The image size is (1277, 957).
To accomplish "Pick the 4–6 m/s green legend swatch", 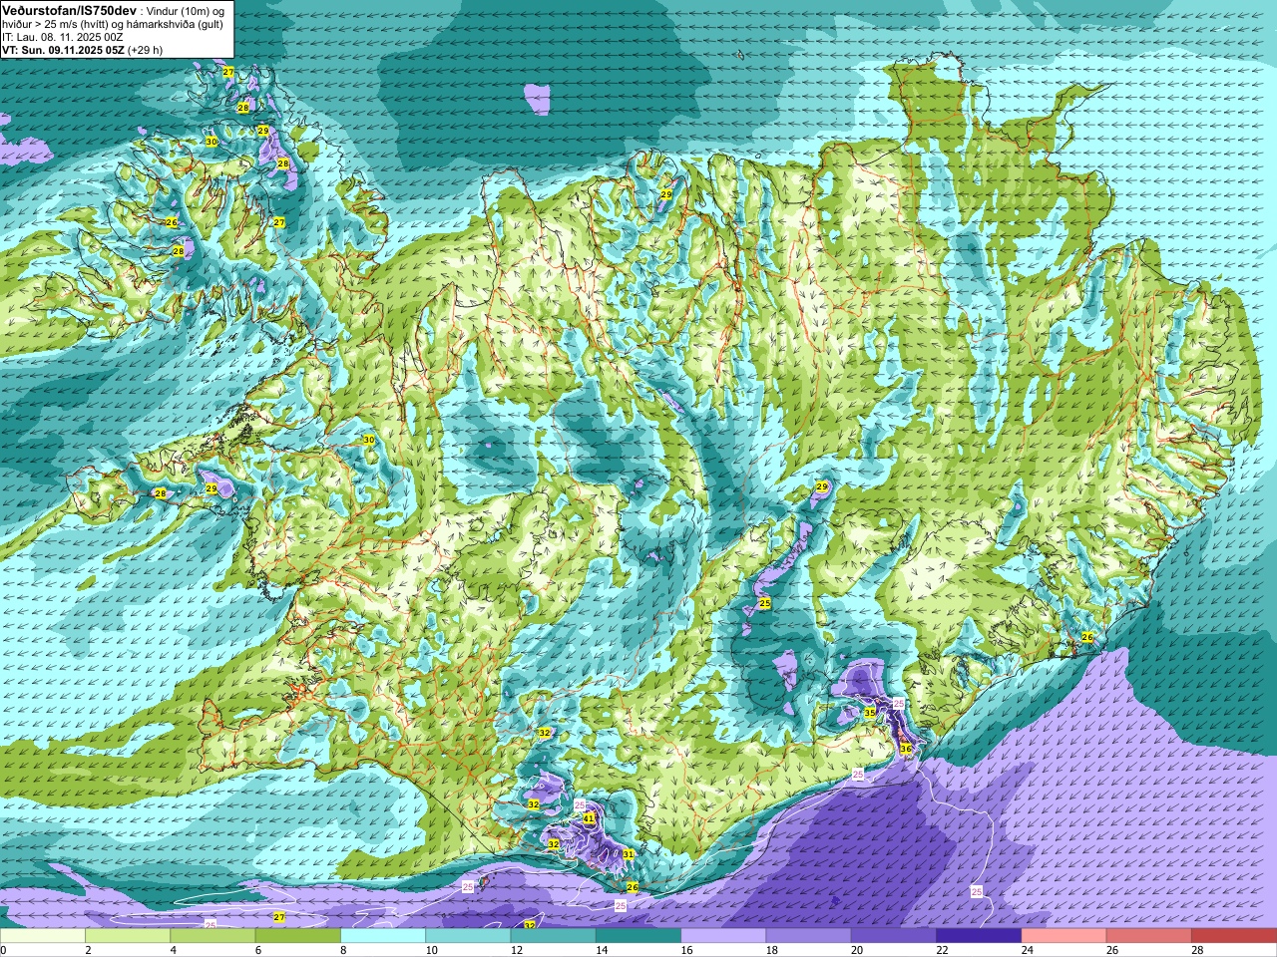I will (x=213, y=936).
